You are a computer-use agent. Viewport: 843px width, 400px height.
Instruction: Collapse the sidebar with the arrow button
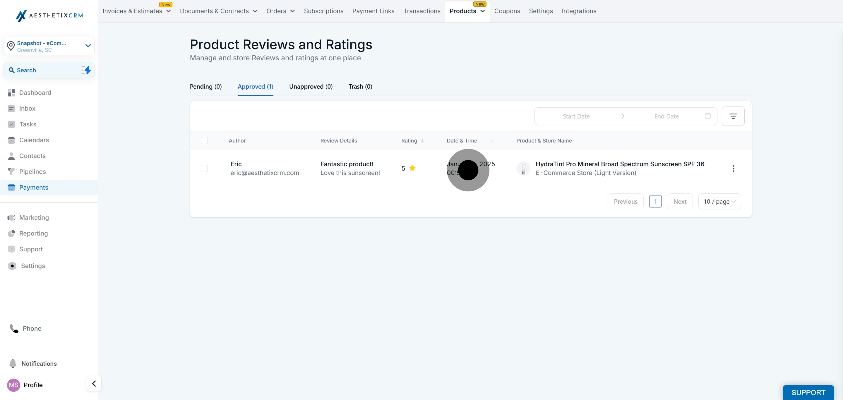click(94, 384)
